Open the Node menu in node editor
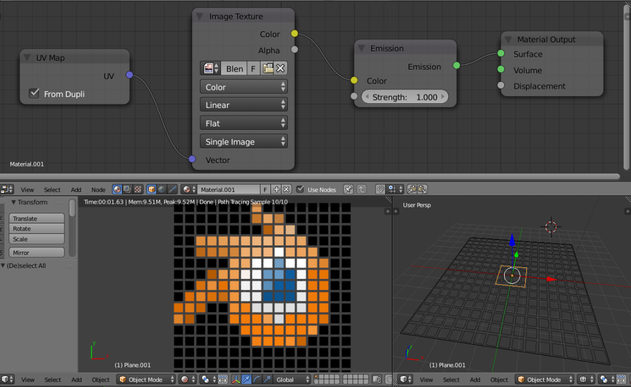Screen dimensions: 631x387 (x=98, y=190)
